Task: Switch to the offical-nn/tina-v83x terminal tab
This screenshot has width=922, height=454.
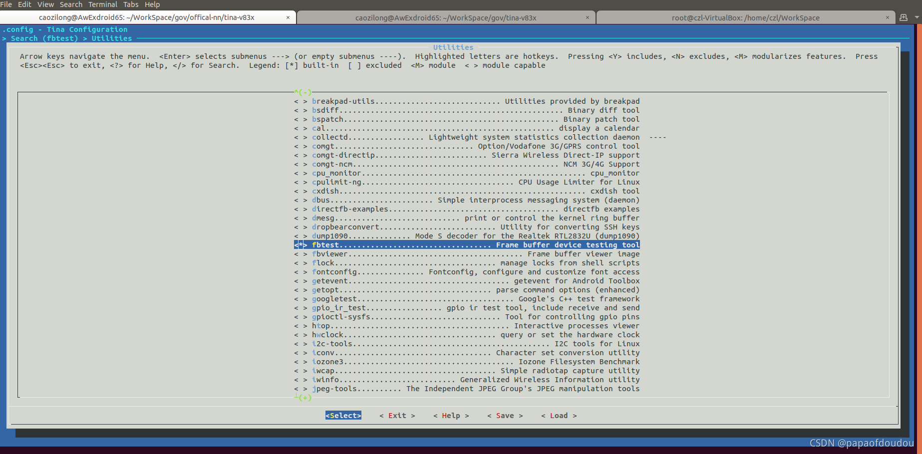Action: coord(147,17)
